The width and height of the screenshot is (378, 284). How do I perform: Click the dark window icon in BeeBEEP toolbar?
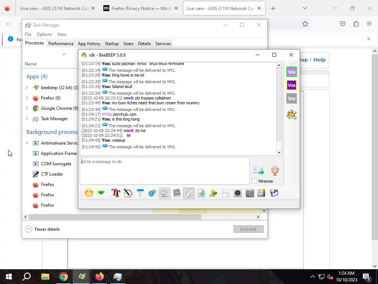coord(250,193)
